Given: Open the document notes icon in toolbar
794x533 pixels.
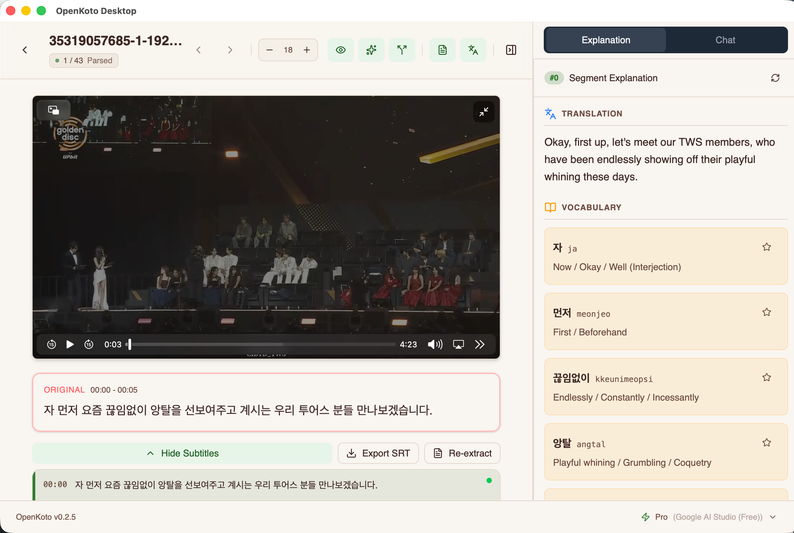Looking at the screenshot, I should (442, 50).
